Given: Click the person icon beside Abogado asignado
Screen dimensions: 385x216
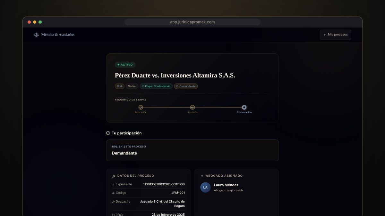Looking at the screenshot, I should (x=202, y=176).
